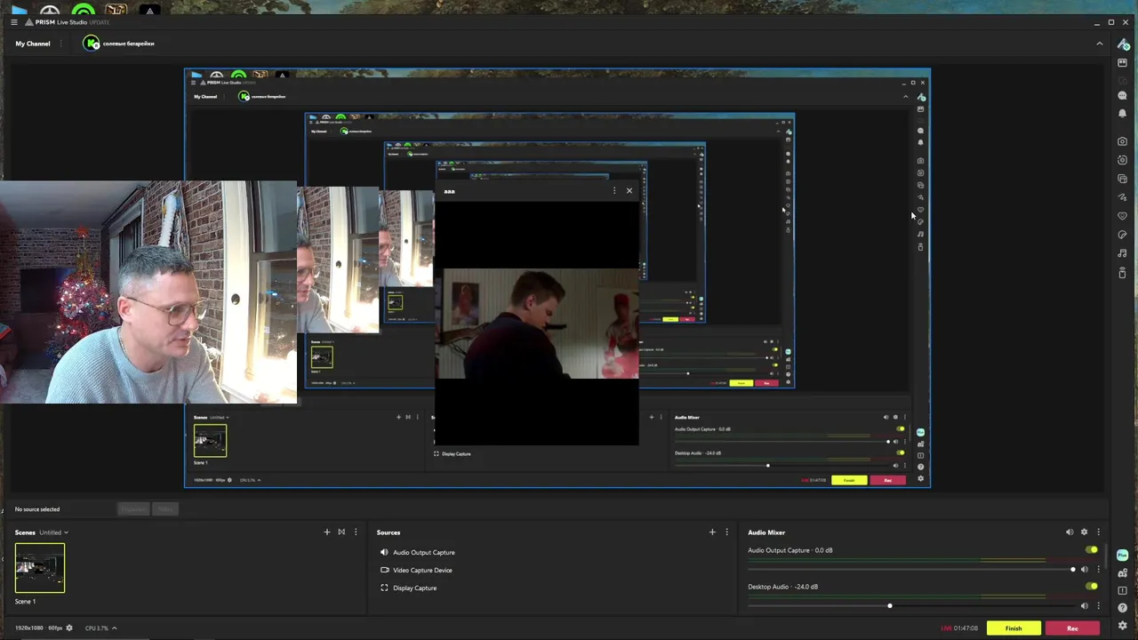
Task: Click the Sources panel title
Action: [x=389, y=532]
